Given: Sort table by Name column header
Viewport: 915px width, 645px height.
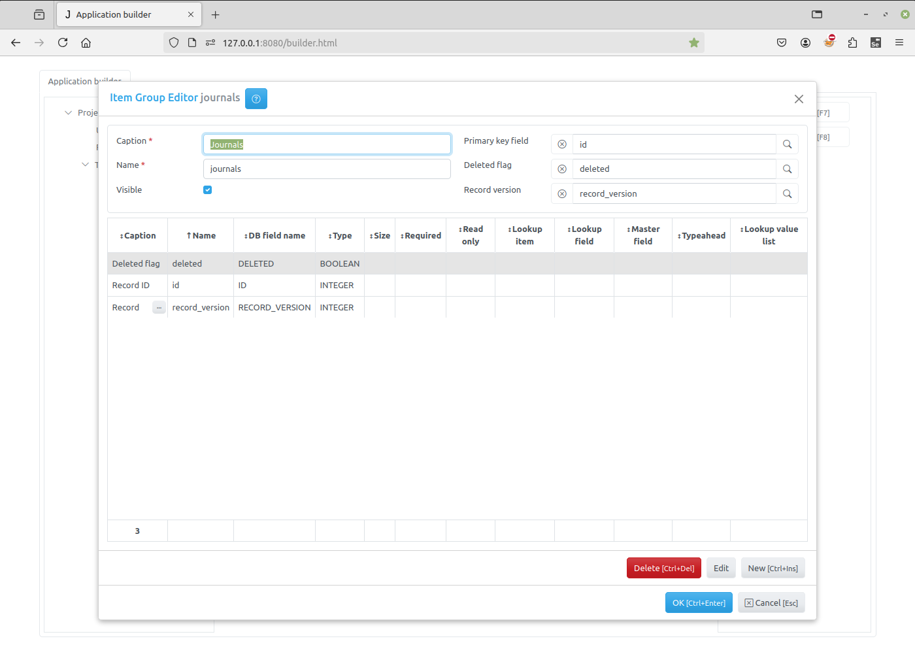Looking at the screenshot, I should pos(201,236).
